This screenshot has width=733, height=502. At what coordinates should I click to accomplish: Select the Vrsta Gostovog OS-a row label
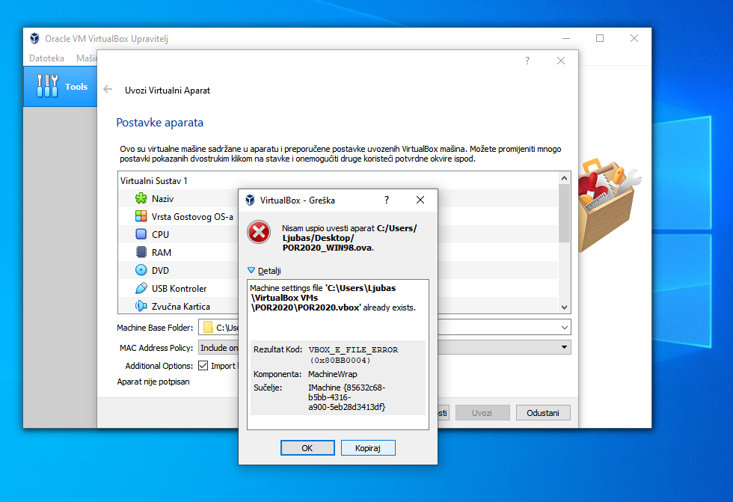click(x=192, y=217)
